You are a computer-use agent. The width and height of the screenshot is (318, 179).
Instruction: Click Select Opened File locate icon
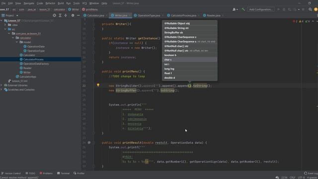point(54,15)
